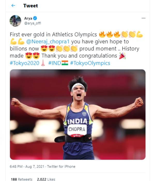Click the first fire emoji in the tweet
The height and width of the screenshot is (181, 155).
[102, 34]
